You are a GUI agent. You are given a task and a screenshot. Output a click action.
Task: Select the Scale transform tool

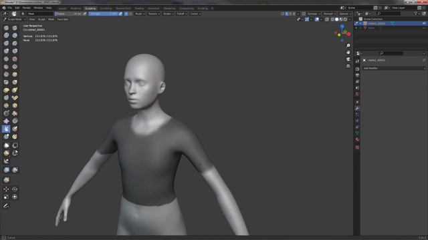tap(6, 197)
